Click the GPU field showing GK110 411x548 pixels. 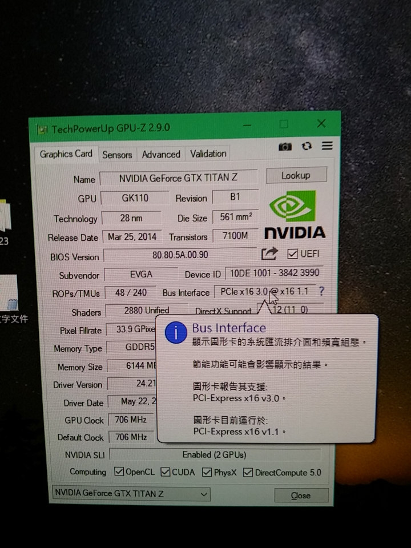click(135, 198)
